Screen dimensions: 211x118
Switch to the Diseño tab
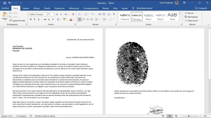tap(47, 8)
